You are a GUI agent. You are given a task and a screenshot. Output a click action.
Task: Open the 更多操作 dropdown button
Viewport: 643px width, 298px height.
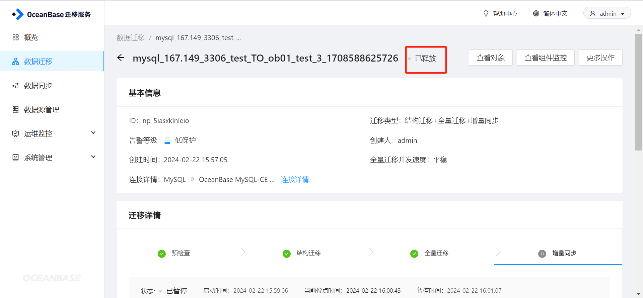coord(600,58)
